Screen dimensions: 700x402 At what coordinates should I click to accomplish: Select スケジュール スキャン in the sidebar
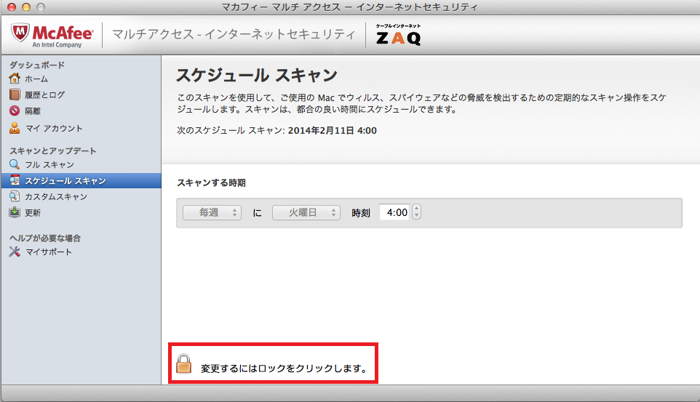coord(81,181)
